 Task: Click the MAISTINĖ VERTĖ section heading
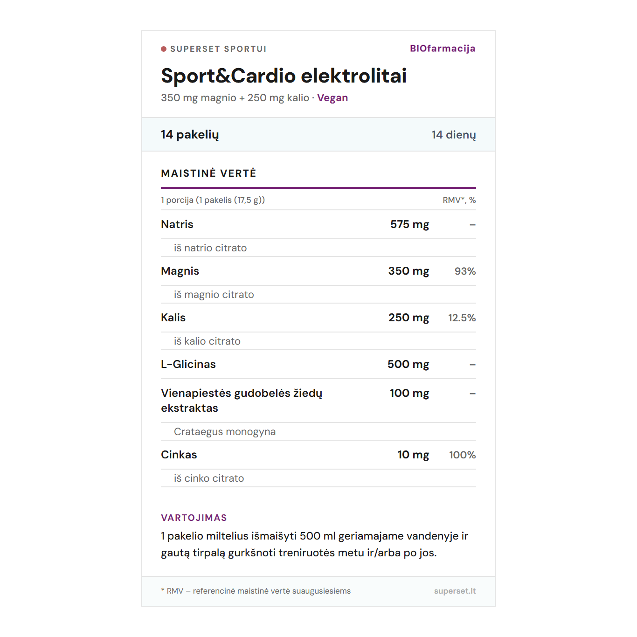(x=208, y=173)
